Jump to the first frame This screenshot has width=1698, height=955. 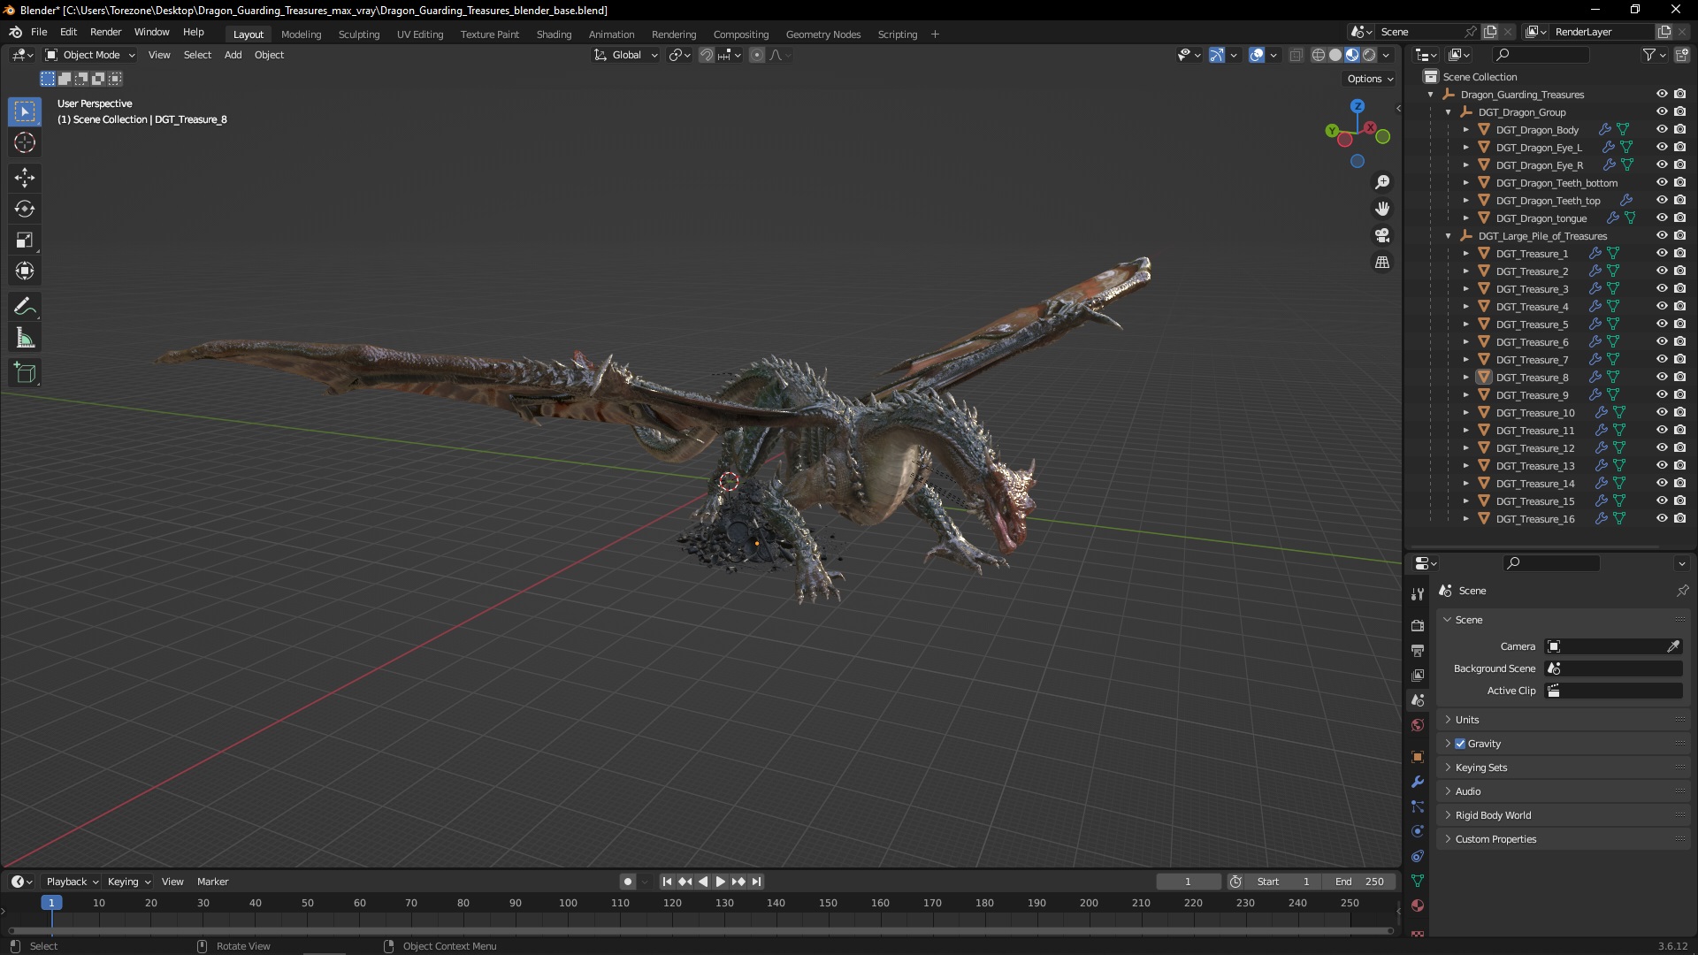click(x=667, y=882)
